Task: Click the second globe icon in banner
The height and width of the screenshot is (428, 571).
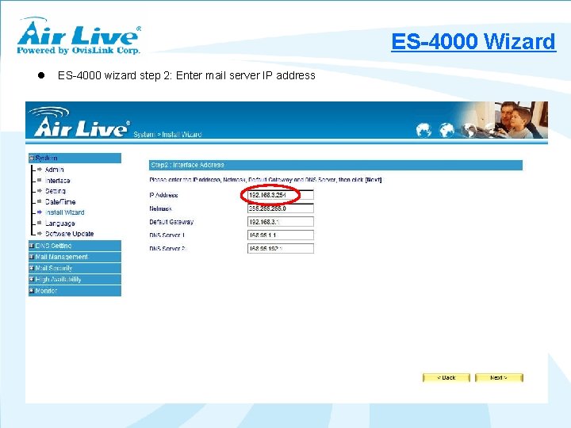Action: [x=446, y=130]
